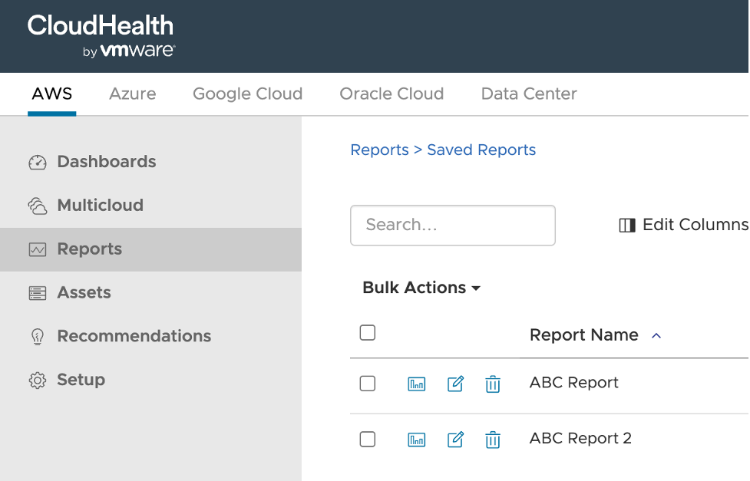
Task: Click the Reports breadcrumb link
Action: coord(379,150)
